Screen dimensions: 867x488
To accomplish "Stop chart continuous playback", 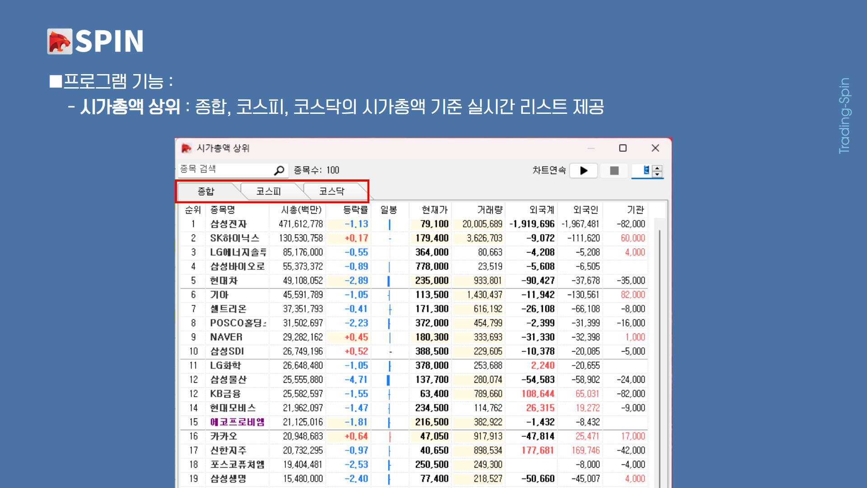I will [614, 170].
